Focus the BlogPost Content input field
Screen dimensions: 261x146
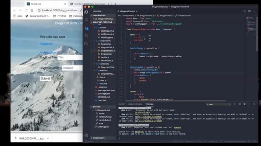(x=72, y=68)
